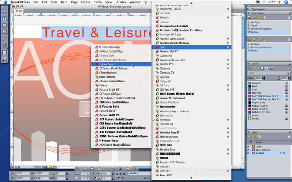Select the Picture Content tool
The width and height of the screenshot is (292, 182).
[x=4, y=25]
